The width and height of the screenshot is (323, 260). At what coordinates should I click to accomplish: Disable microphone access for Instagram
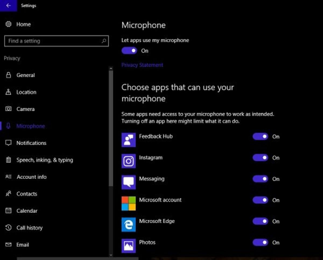pos(260,158)
